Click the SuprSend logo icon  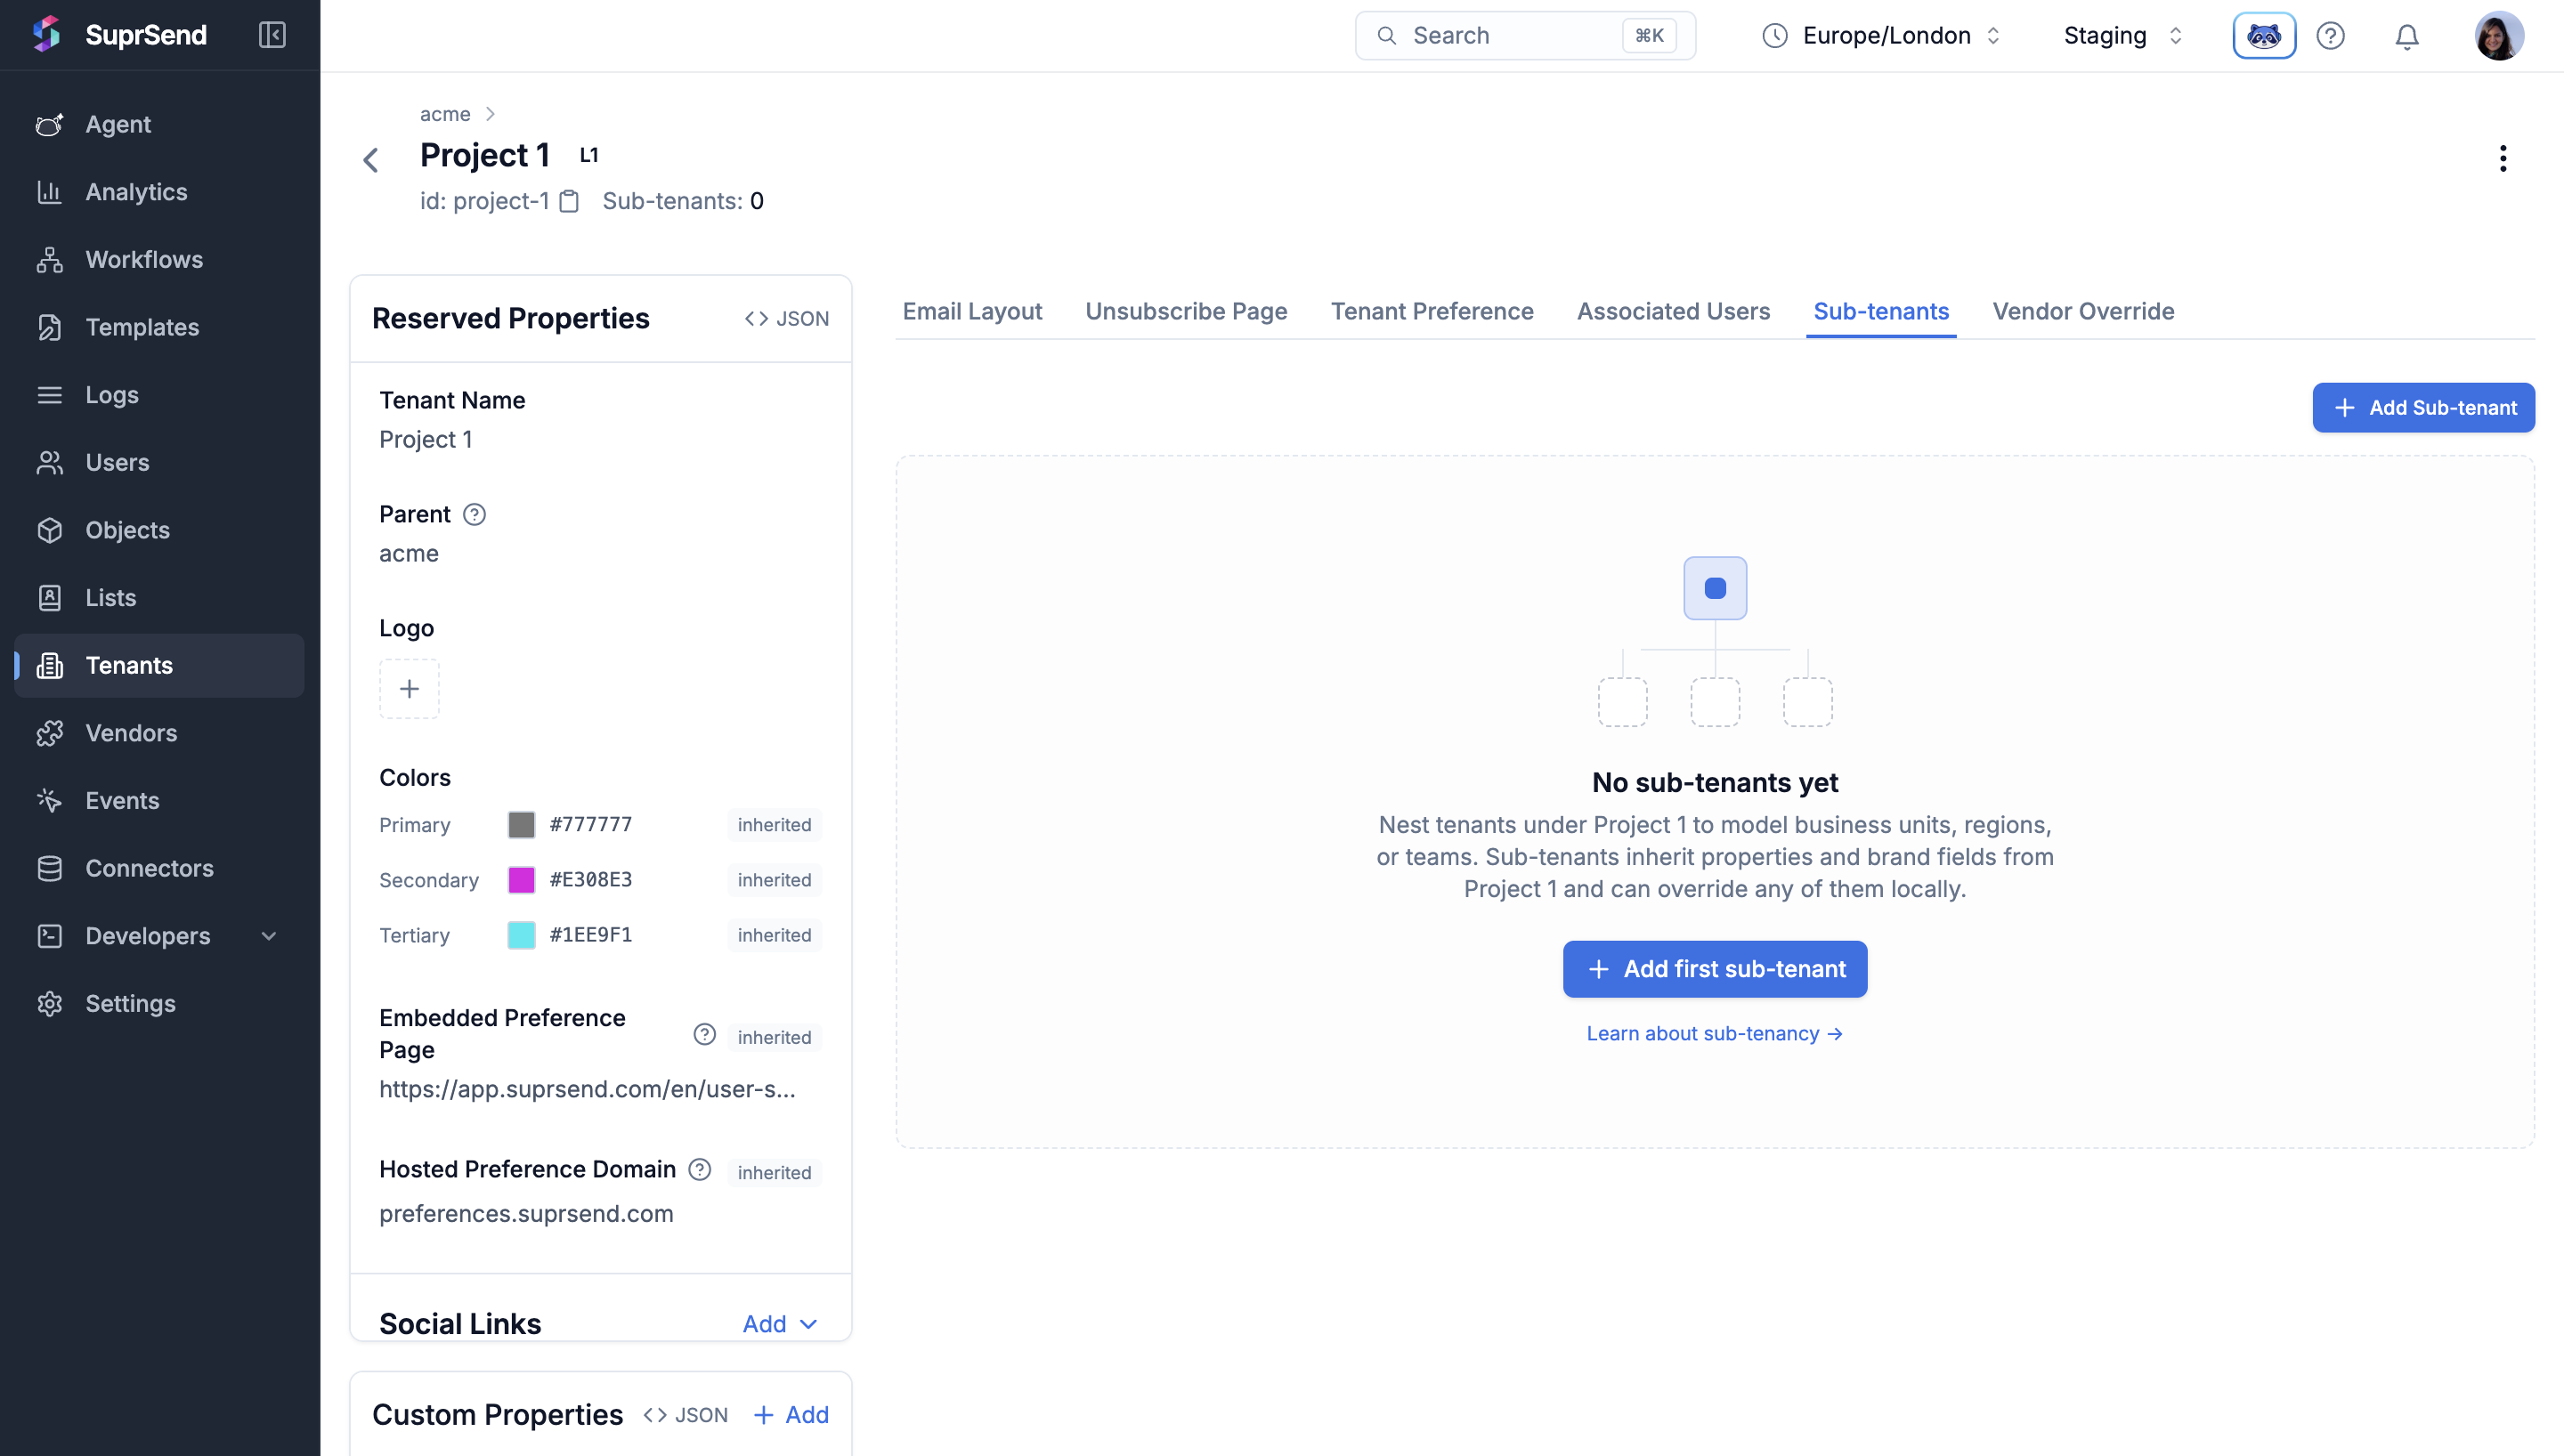pyautogui.click(x=46, y=34)
